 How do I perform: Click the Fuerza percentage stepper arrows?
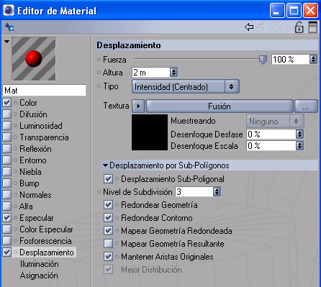pos(313,59)
